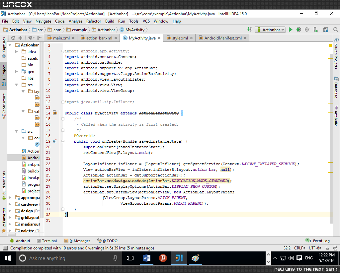Change file encoding UTF-8 in status bar
Screen dimensions: 340x273
pyautogui.click(x=315, y=248)
